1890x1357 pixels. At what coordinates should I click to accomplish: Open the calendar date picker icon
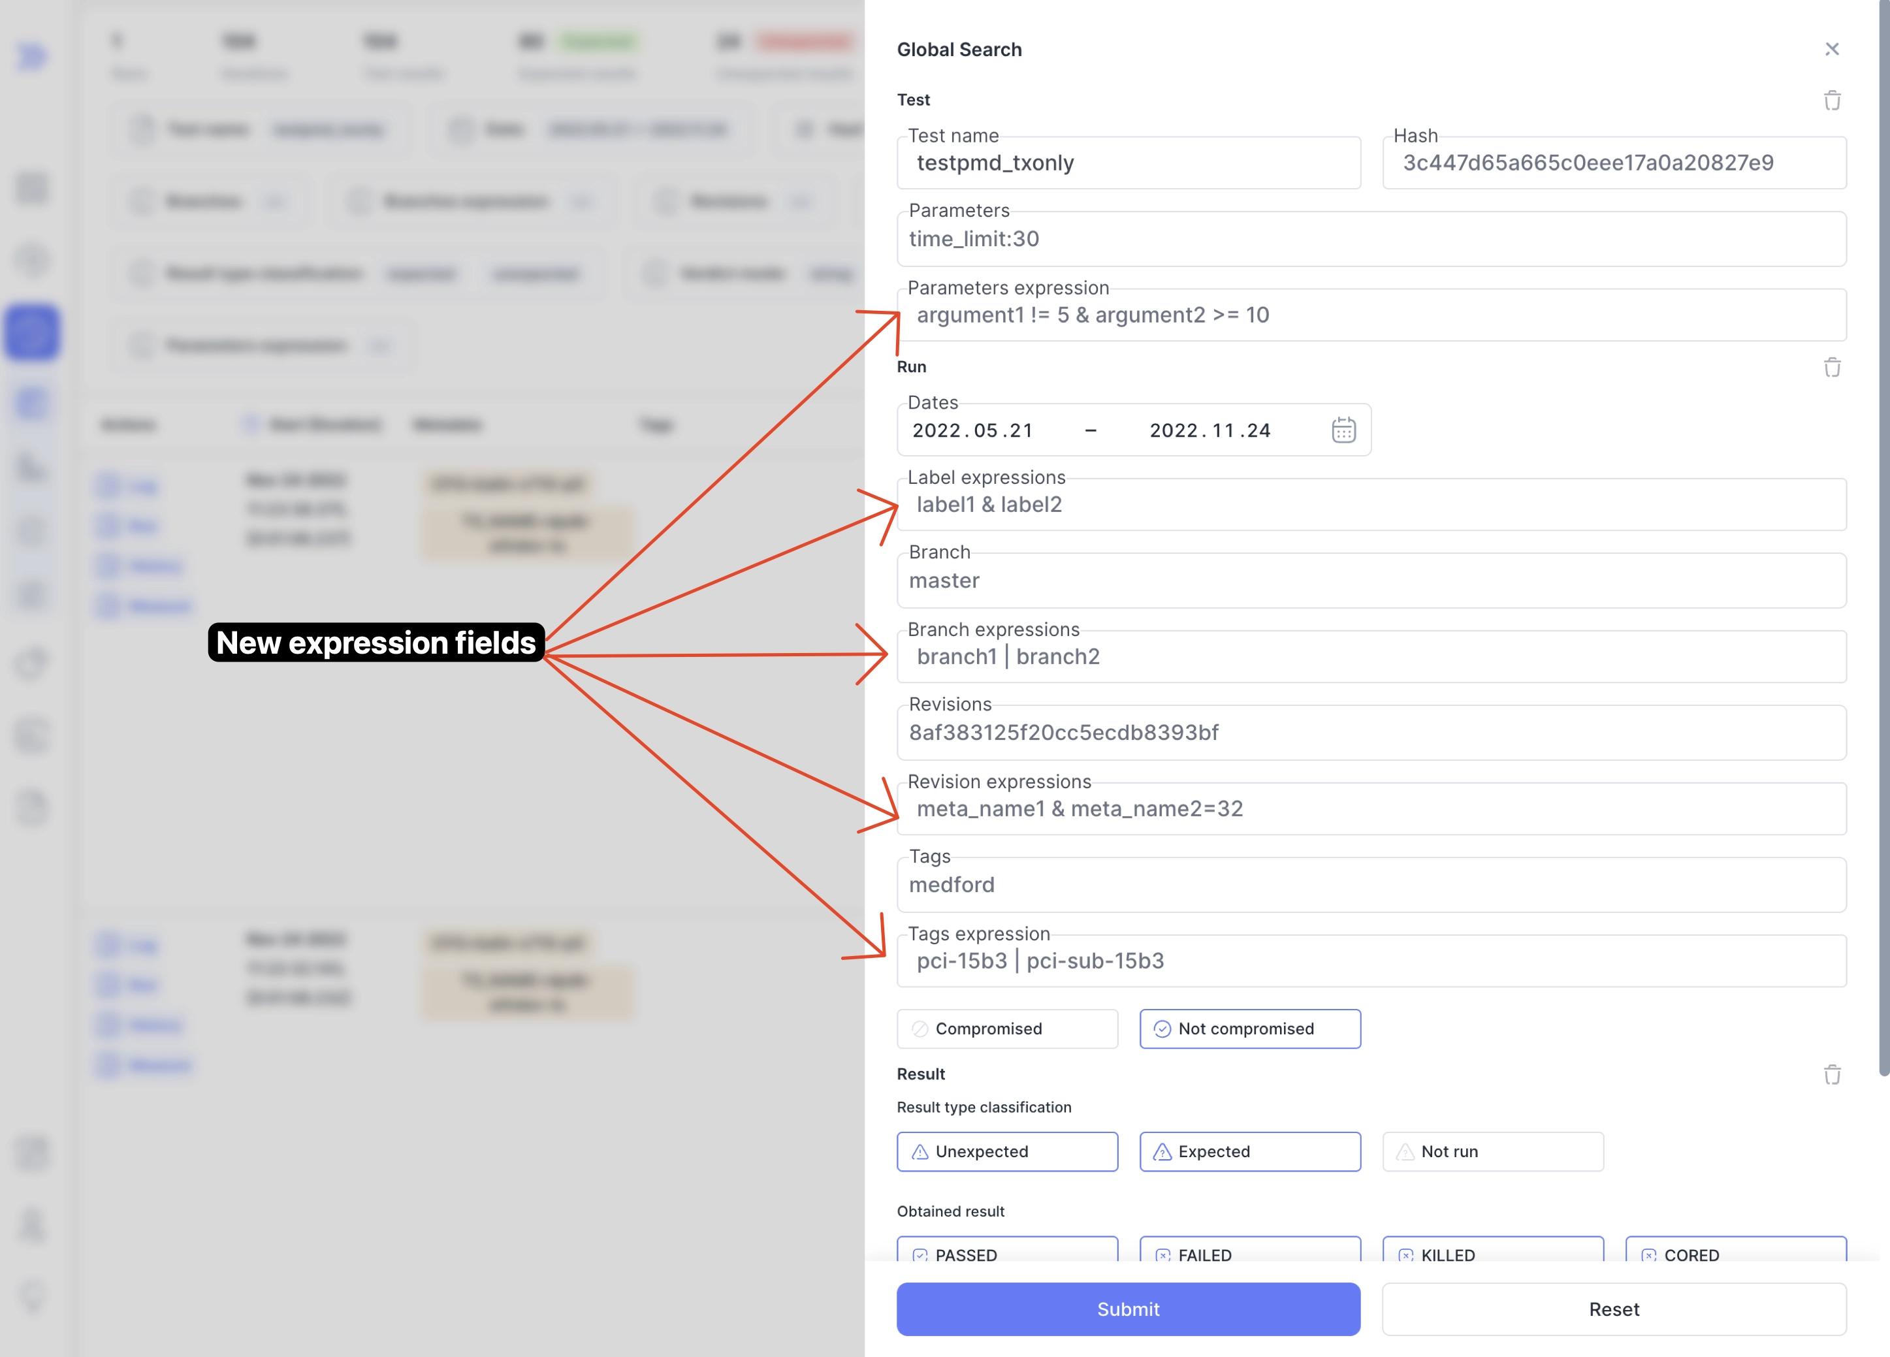(x=1343, y=430)
